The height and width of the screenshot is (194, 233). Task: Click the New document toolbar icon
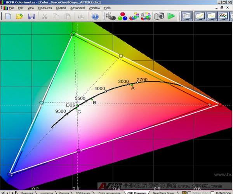(8, 16)
